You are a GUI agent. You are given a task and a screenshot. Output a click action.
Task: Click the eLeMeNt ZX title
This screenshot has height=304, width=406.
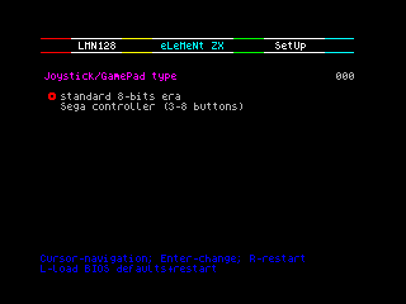pyautogui.click(x=192, y=46)
